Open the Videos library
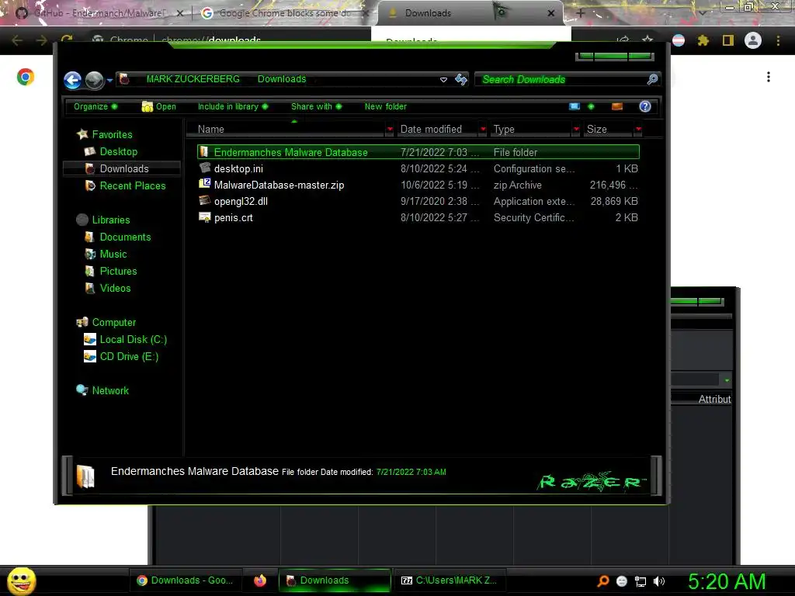The image size is (795, 596). point(116,289)
